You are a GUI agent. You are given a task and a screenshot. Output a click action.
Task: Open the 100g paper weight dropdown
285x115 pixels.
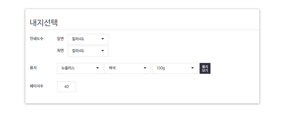pos(175,68)
